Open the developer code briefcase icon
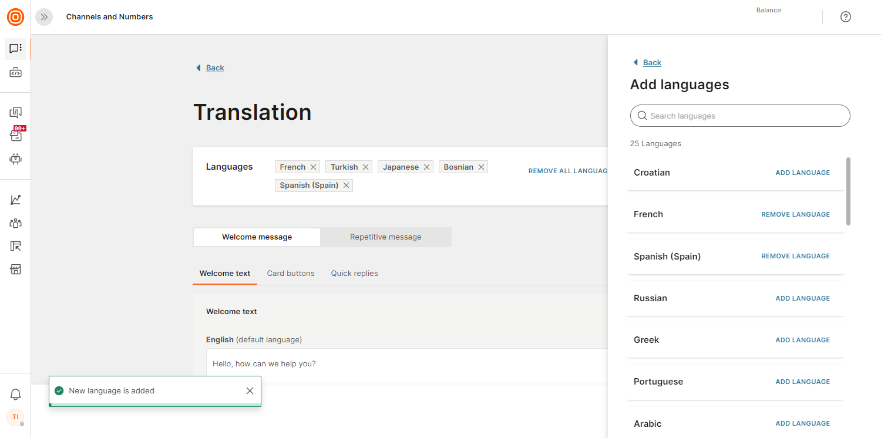The width and height of the screenshot is (881, 438). (x=16, y=73)
